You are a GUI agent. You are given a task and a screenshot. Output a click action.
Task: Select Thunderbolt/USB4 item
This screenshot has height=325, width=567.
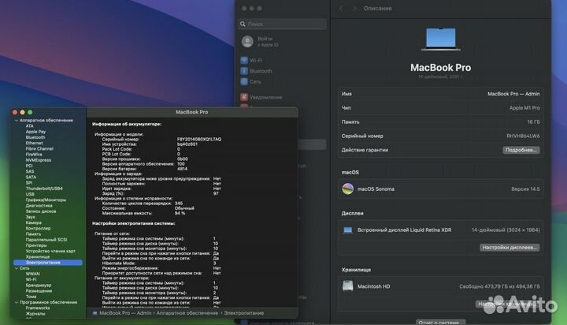click(x=44, y=189)
